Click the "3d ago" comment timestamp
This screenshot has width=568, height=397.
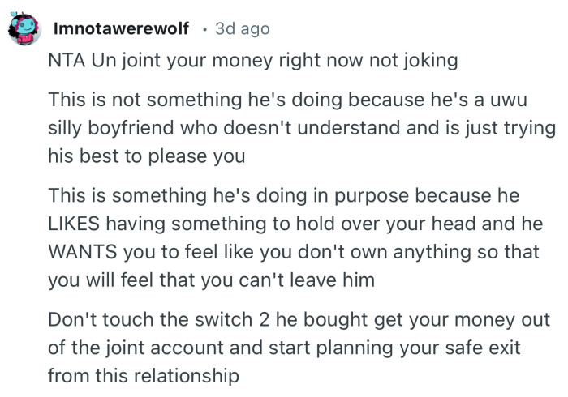click(x=243, y=29)
